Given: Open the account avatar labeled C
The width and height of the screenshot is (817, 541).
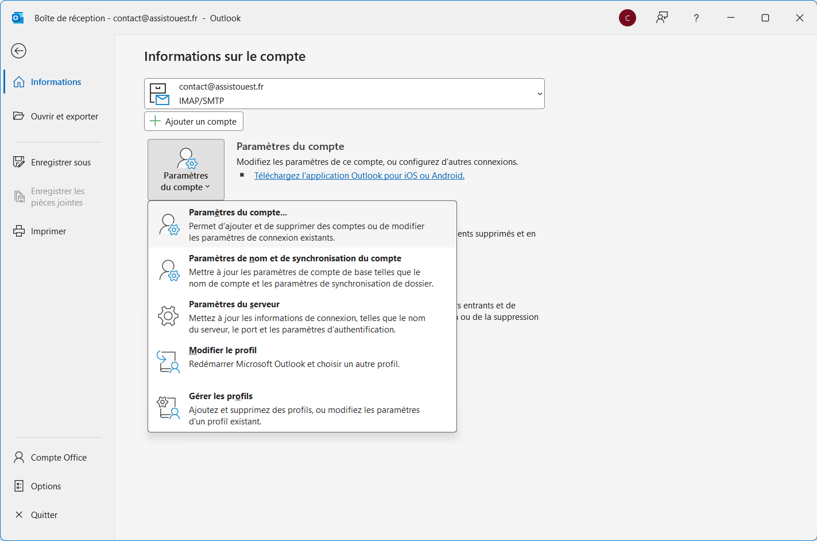Looking at the screenshot, I should (628, 18).
